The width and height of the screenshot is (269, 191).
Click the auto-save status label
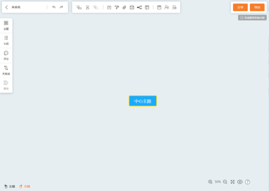(x=252, y=17)
